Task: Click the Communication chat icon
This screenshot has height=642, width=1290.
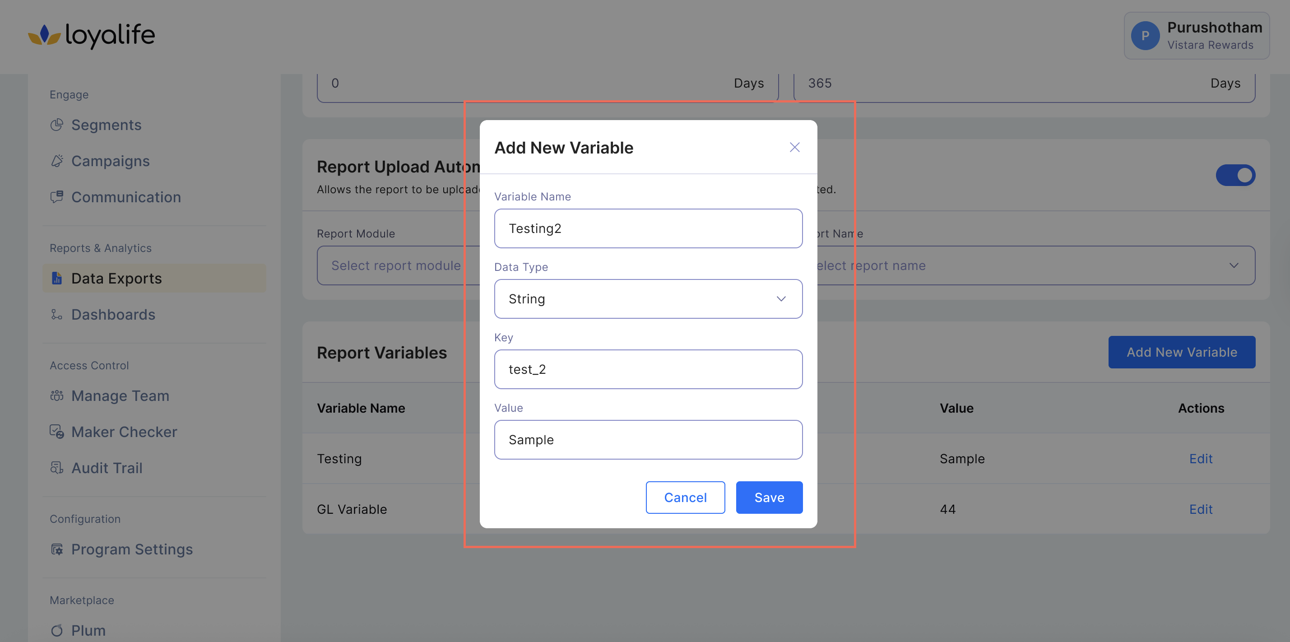Action: coord(56,197)
